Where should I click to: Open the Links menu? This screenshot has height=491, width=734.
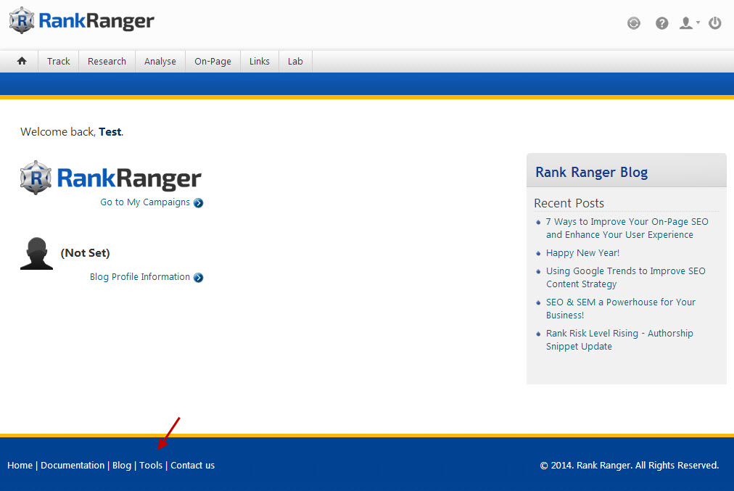coord(260,62)
